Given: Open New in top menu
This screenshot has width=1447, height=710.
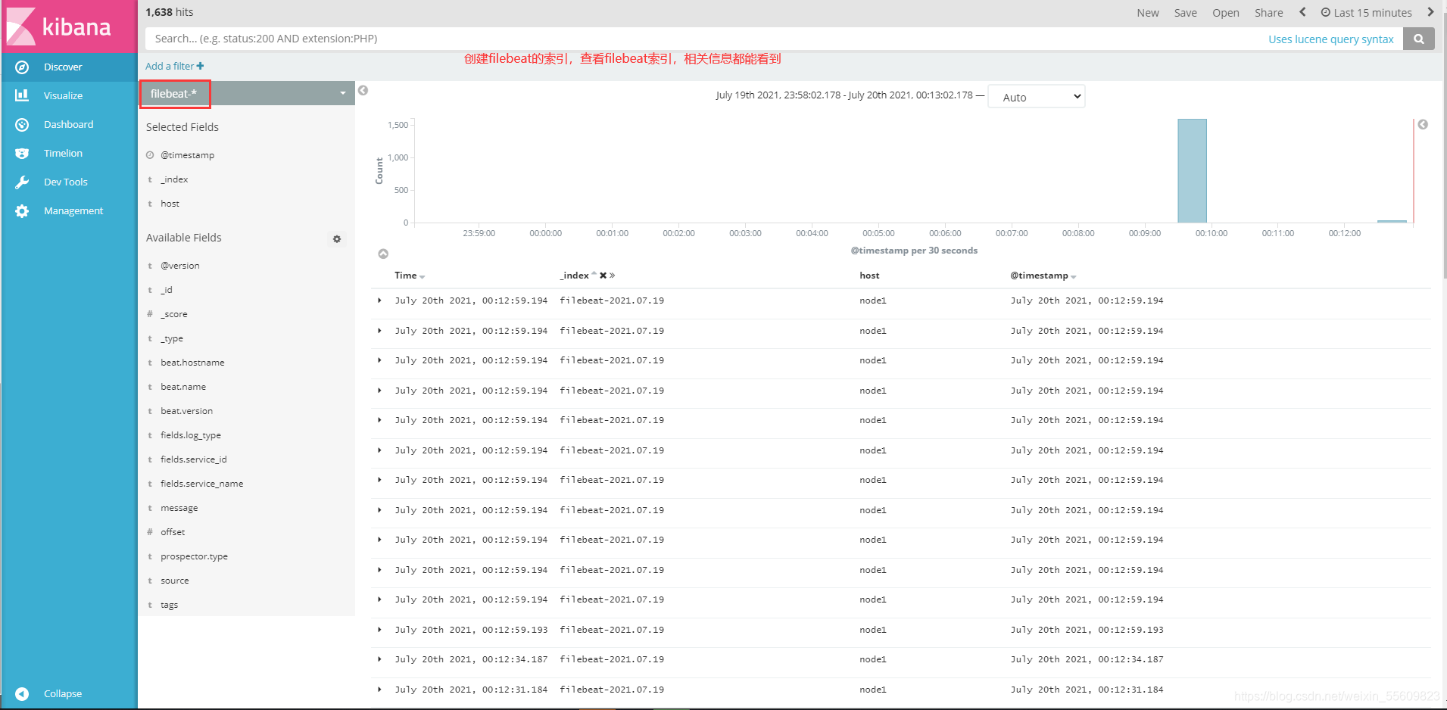Looking at the screenshot, I should 1148,13.
